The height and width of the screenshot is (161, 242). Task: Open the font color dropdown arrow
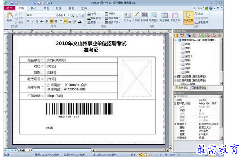pos(84,21)
